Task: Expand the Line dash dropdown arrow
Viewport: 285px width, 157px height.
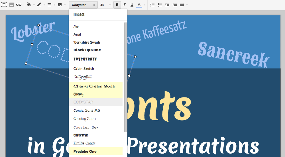Action: point(65,5)
